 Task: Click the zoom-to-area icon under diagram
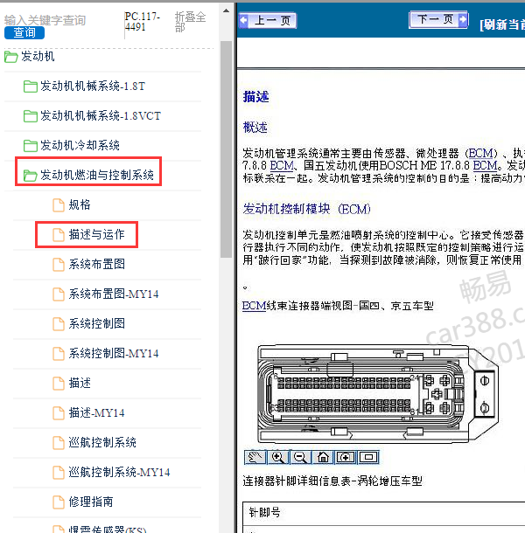point(346,457)
